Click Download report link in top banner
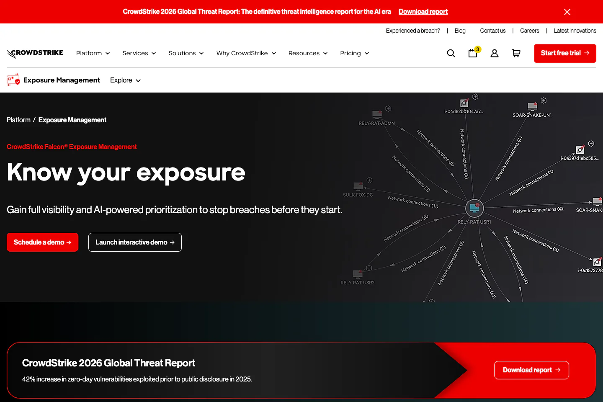 pyautogui.click(x=423, y=12)
